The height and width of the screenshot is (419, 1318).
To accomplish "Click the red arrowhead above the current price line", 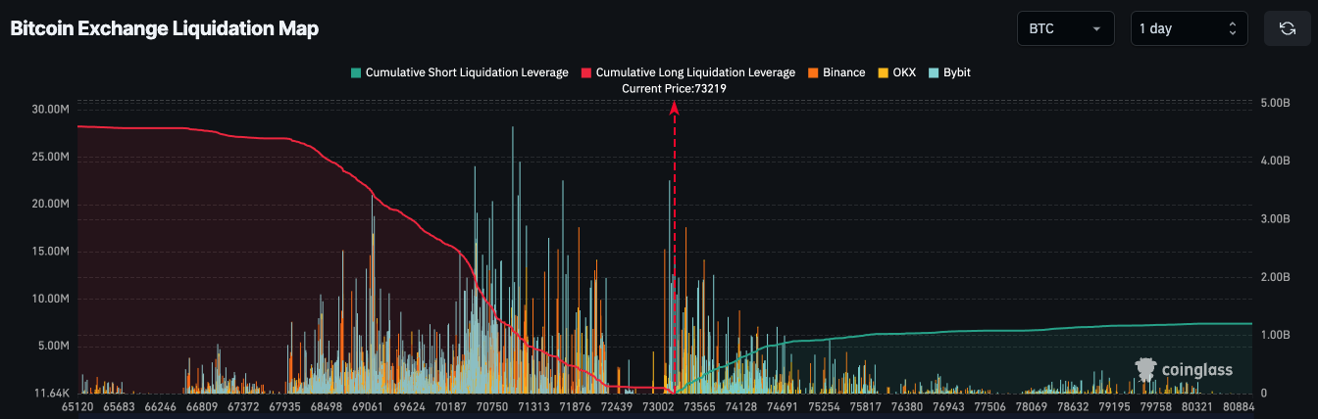I will 675,109.
